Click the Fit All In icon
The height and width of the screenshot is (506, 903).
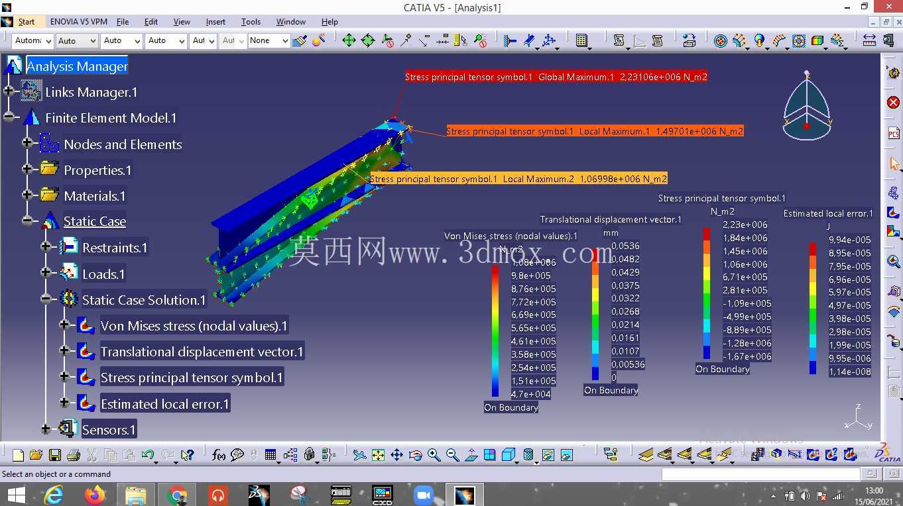coord(378,454)
